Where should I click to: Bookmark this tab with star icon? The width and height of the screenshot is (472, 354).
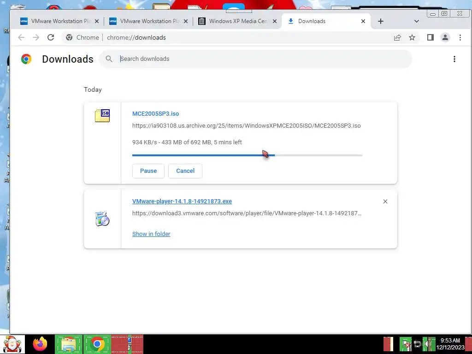click(412, 37)
